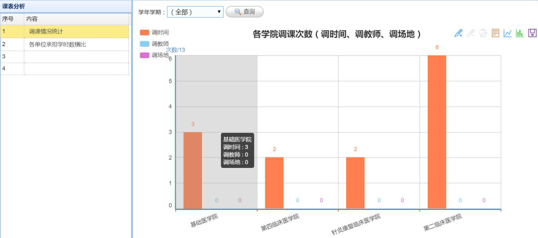Click the remove mark line pencil icon
The image size is (538, 238).
click(471, 33)
